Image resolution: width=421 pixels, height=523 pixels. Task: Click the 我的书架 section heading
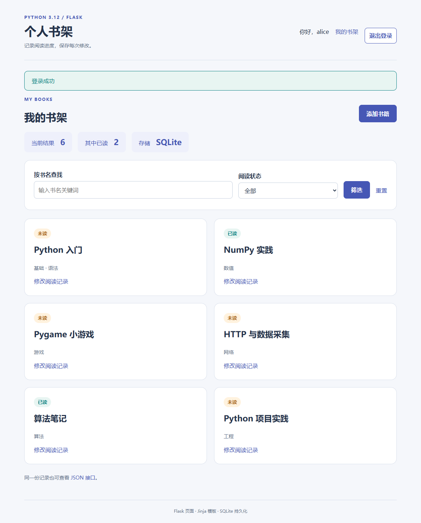46,118
